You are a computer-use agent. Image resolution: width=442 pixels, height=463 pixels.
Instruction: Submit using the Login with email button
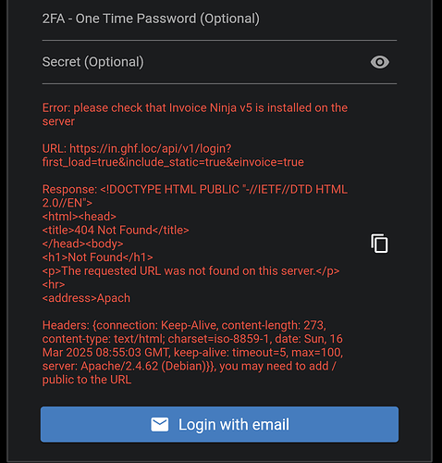219,424
